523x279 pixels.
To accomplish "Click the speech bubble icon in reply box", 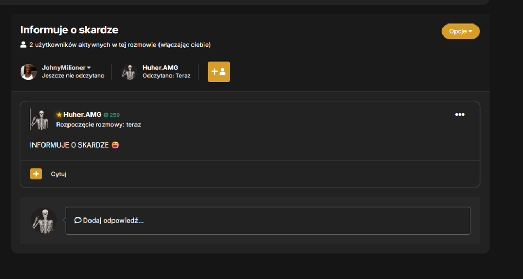I will (x=78, y=220).
